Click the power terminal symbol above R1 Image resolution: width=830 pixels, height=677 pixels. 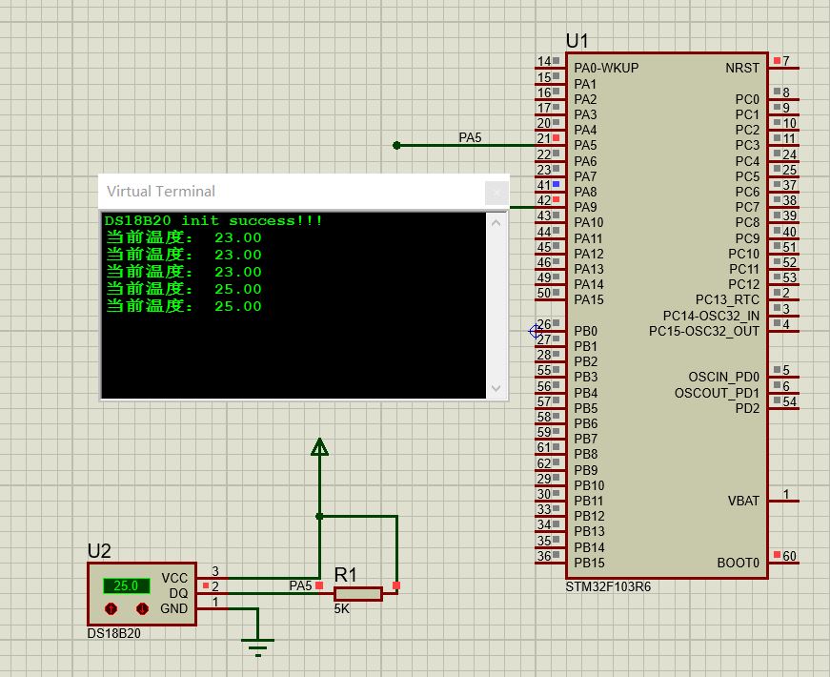click(317, 444)
